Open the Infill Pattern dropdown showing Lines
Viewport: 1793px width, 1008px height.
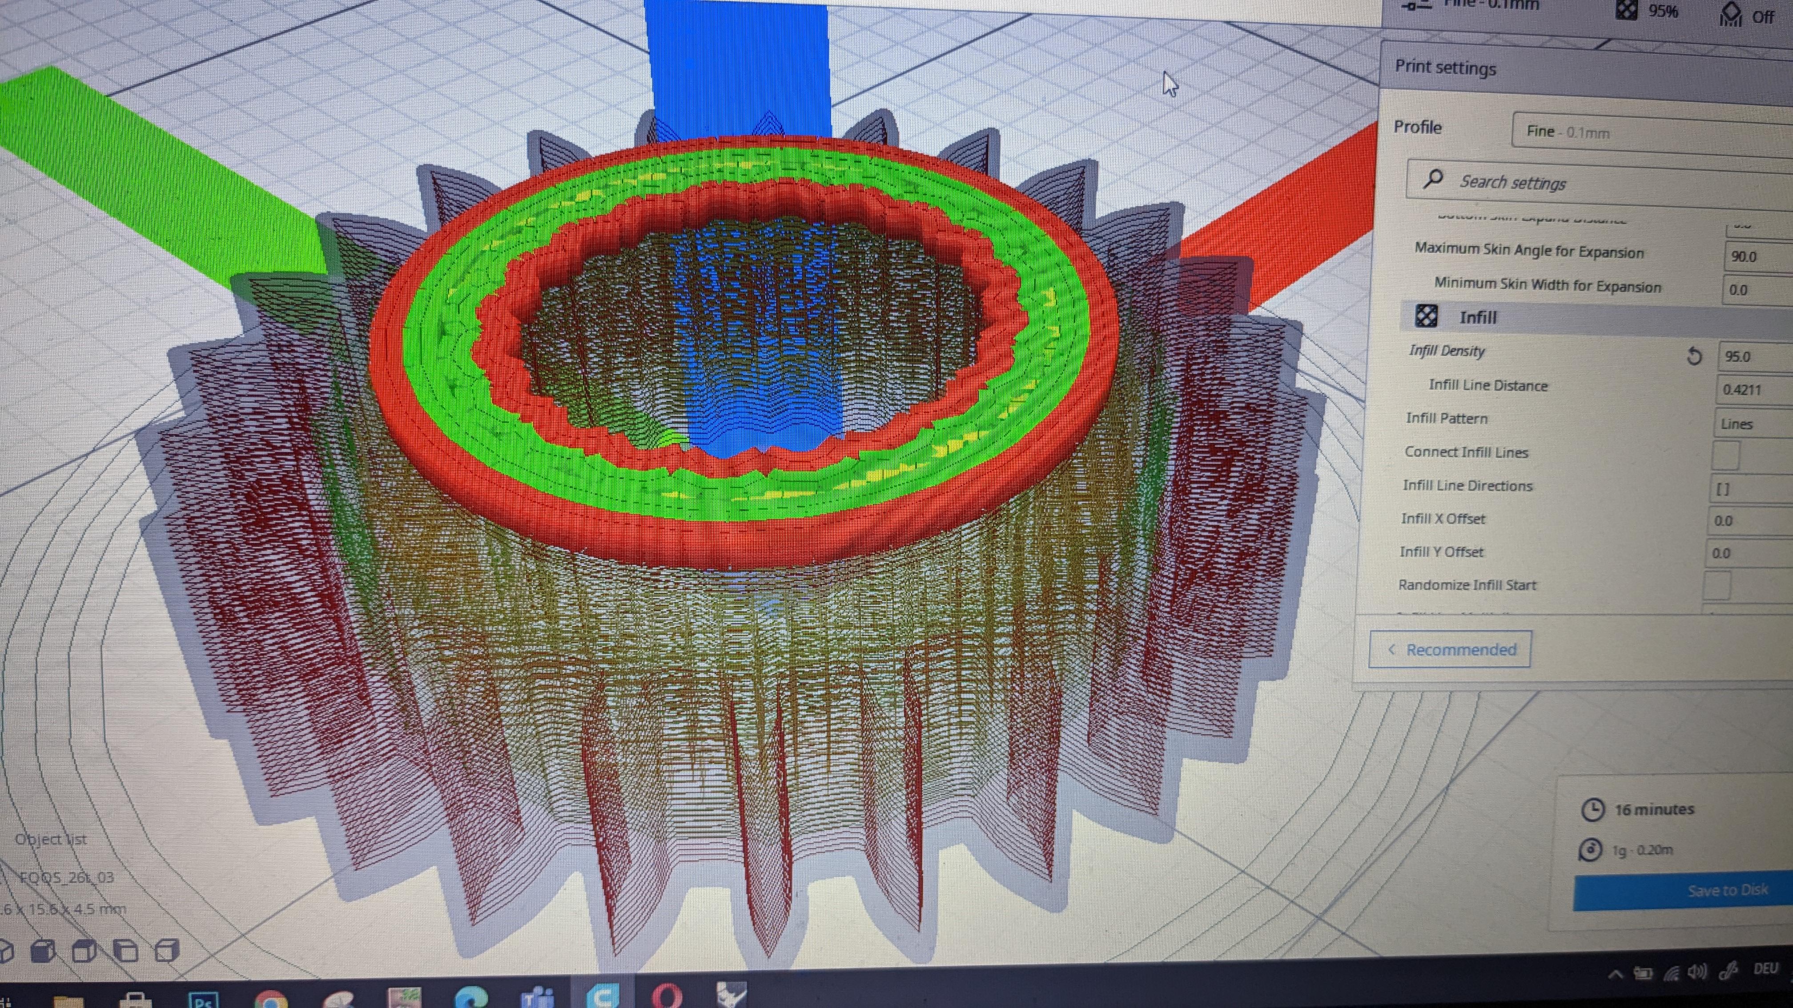pyautogui.click(x=1751, y=424)
